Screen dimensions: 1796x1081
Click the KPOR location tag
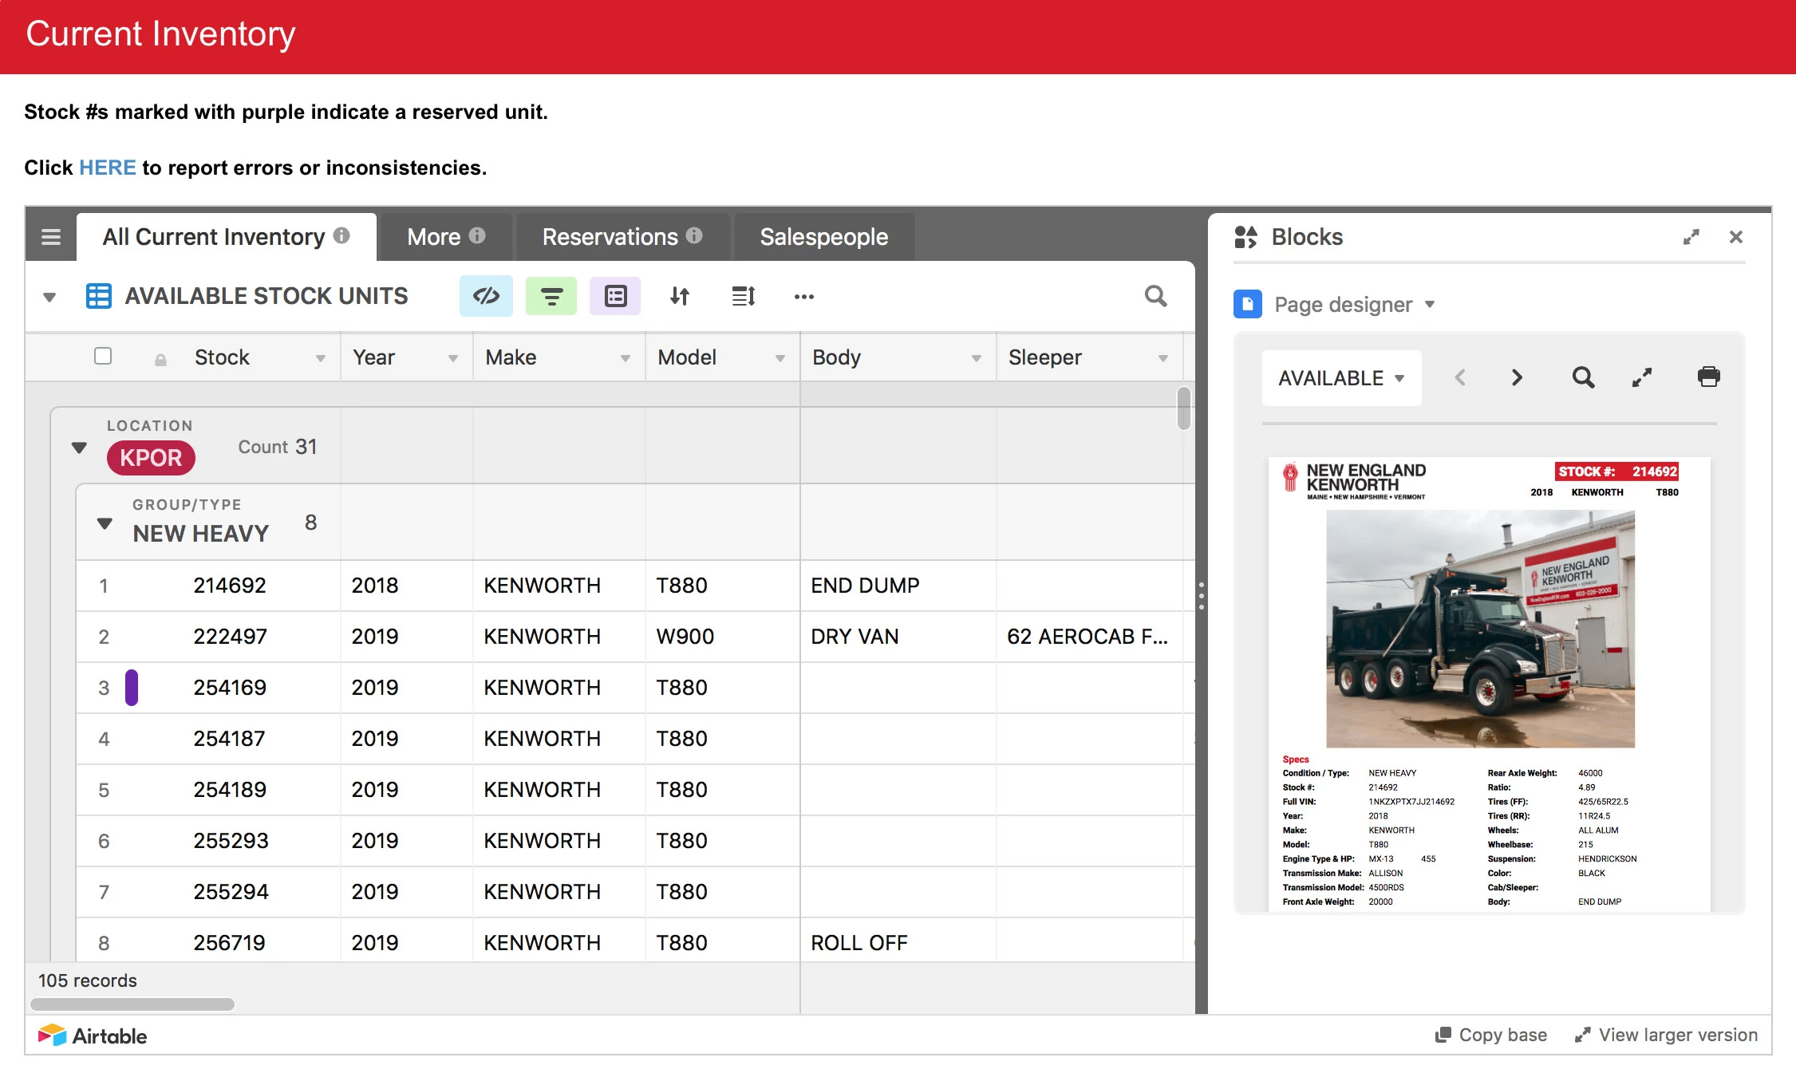coord(151,457)
